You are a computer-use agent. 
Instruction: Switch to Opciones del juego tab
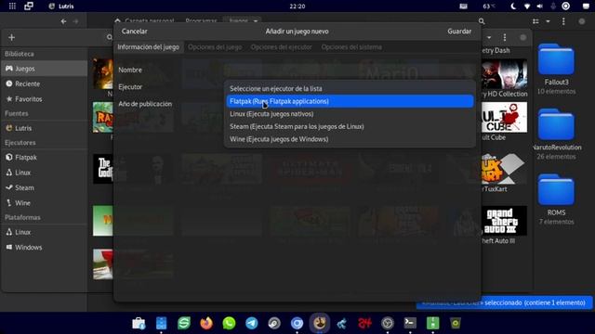click(x=215, y=47)
